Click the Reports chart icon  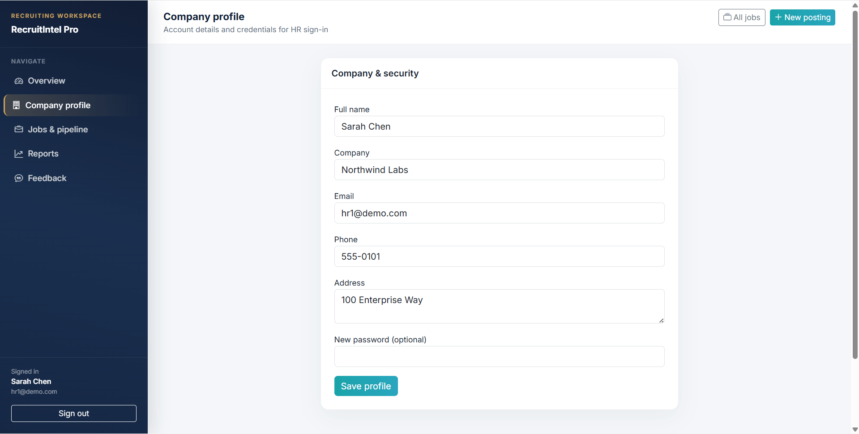pos(19,154)
